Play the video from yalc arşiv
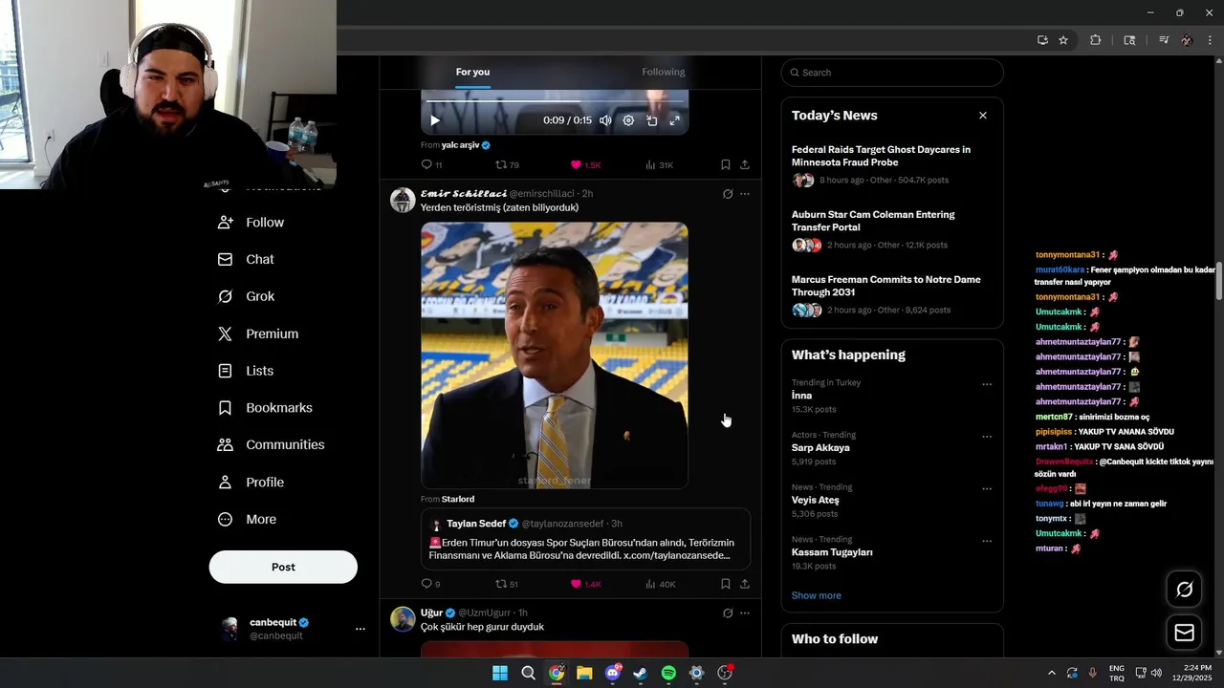The image size is (1224, 688). point(435,120)
